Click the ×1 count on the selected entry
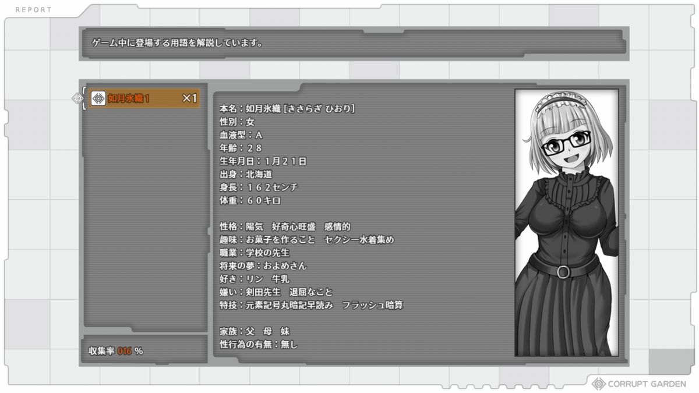The width and height of the screenshot is (699, 393). [190, 98]
